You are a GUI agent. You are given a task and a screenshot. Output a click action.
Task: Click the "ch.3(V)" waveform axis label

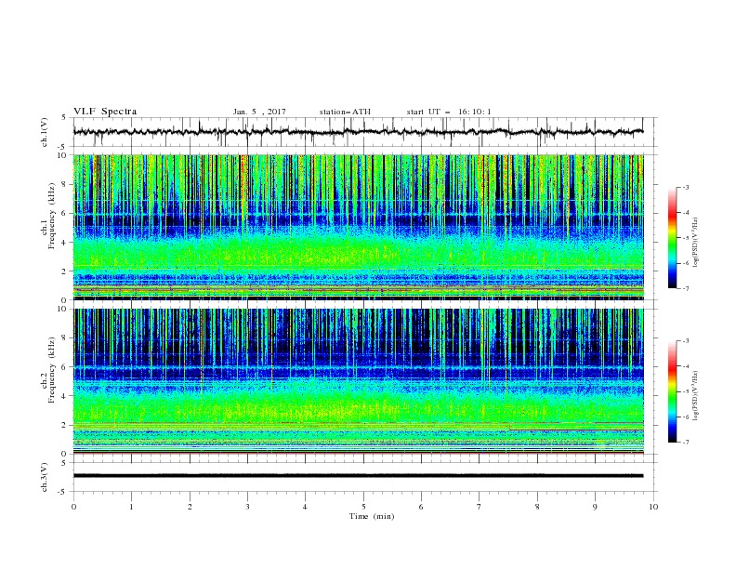coord(45,477)
